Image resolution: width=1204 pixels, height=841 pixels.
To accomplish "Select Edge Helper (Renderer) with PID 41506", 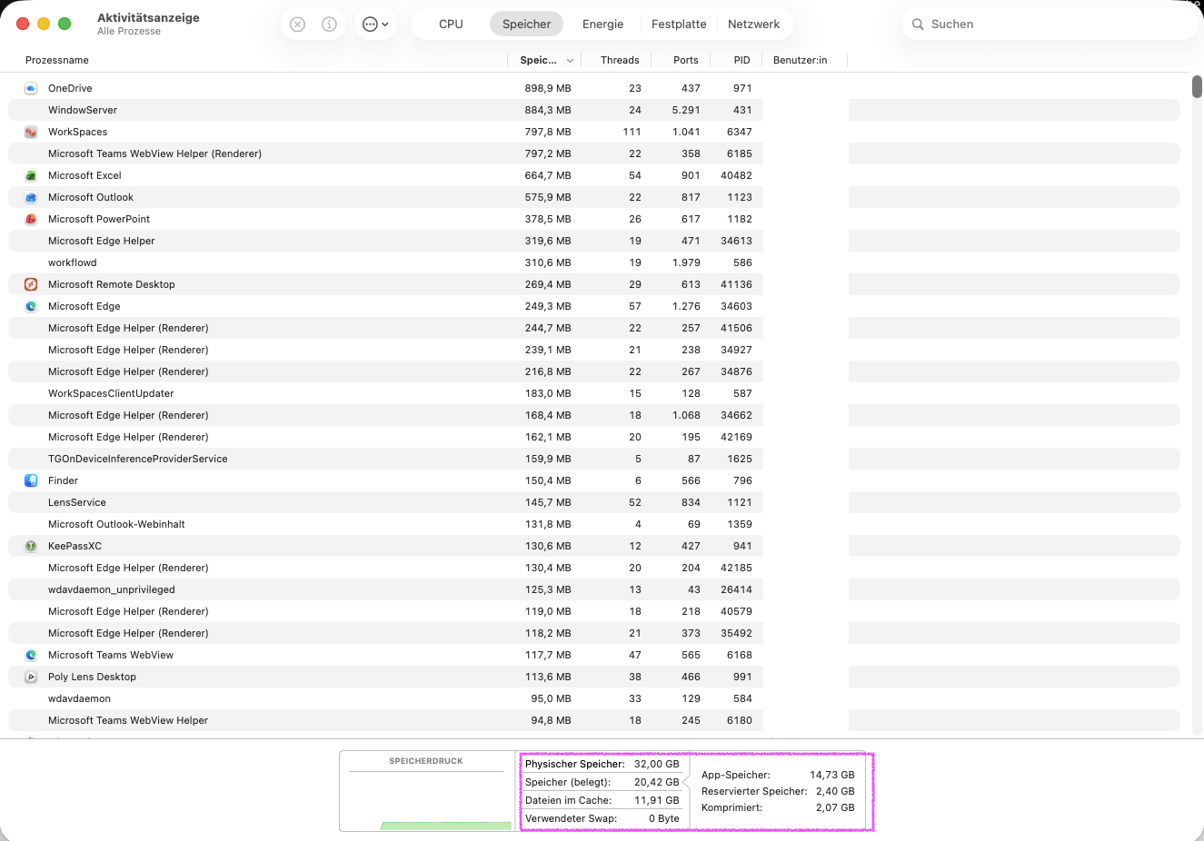I will click(x=594, y=328).
